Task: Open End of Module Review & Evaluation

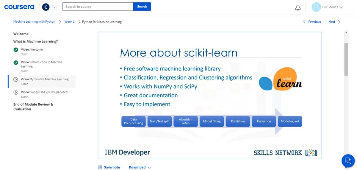Action: [33, 107]
